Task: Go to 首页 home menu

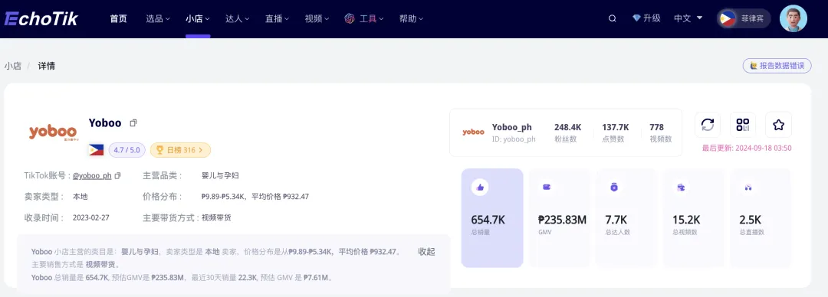Action: (118, 18)
